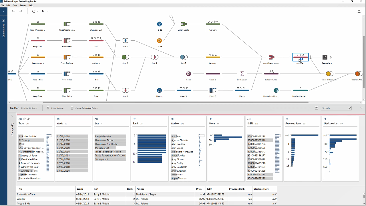Select the Pivot Price step

pyautogui.click(x=67, y=90)
